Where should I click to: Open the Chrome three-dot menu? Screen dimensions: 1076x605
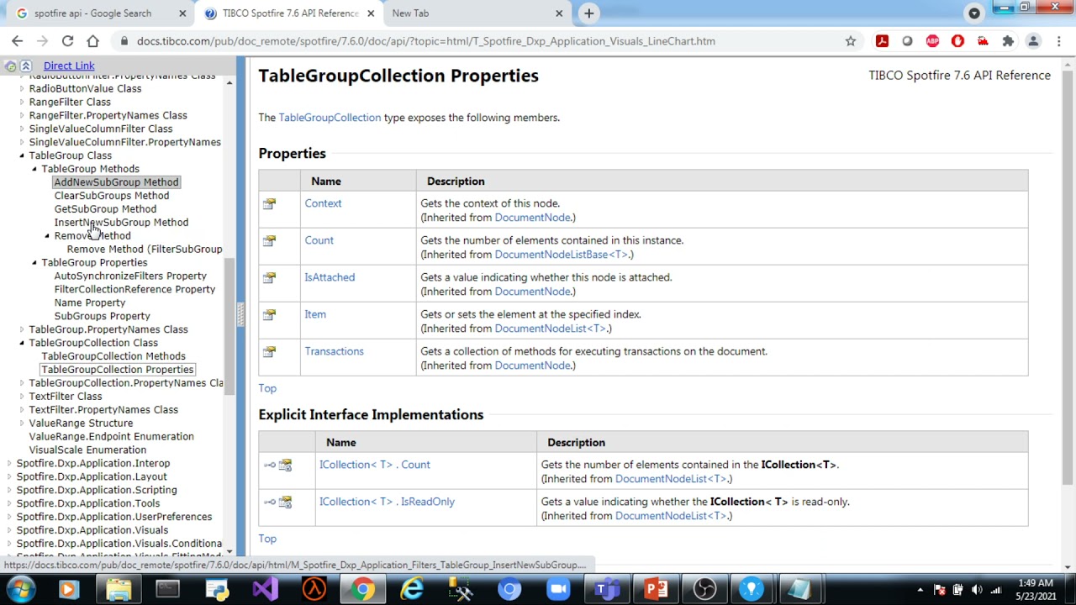[x=1058, y=40]
